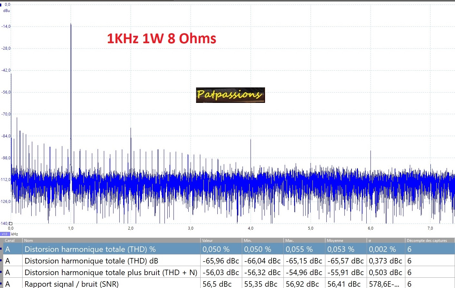Click the Nom column header

coord(28,241)
